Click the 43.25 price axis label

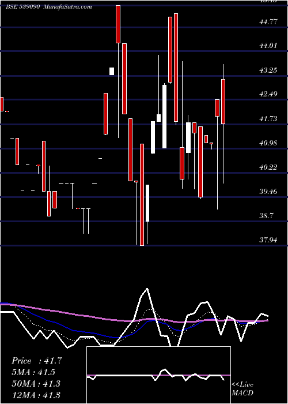pos(268,70)
